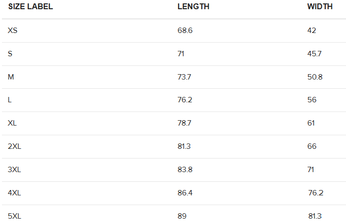Select the 2XL size row label

pyautogui.click(x=15, y=146)
